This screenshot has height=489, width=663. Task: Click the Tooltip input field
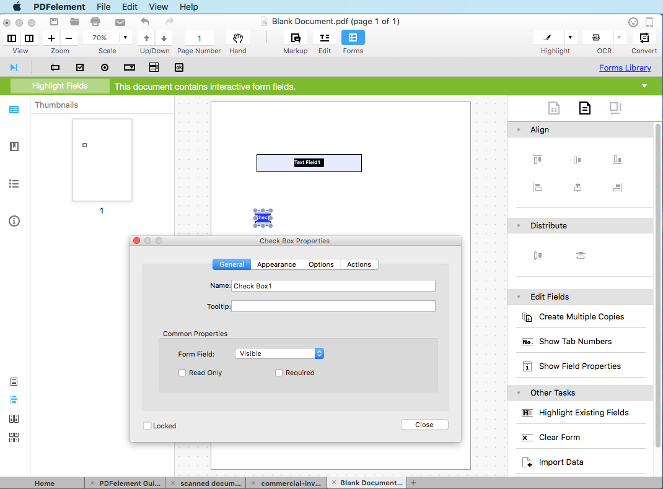coord(333,306)
